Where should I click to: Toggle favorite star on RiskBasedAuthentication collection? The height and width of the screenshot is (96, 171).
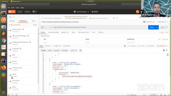coord(30,42)
